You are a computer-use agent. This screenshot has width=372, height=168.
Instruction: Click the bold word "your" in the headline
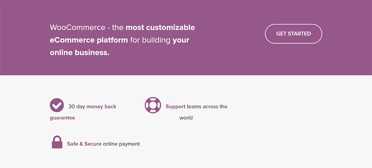181,41
